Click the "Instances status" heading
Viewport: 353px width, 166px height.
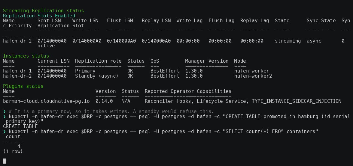tap(26, 56)
